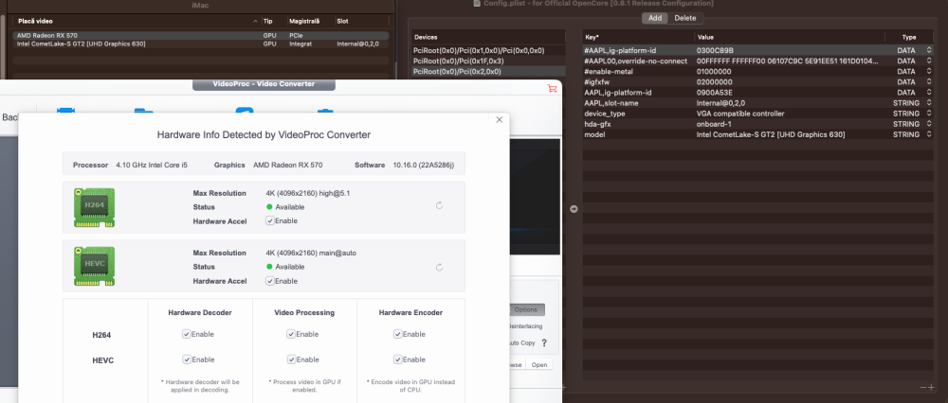The image size is (948, 403).
Task: Toggle HEVC Hardware Decoder Enable checkbox
Action: point(186,359)
